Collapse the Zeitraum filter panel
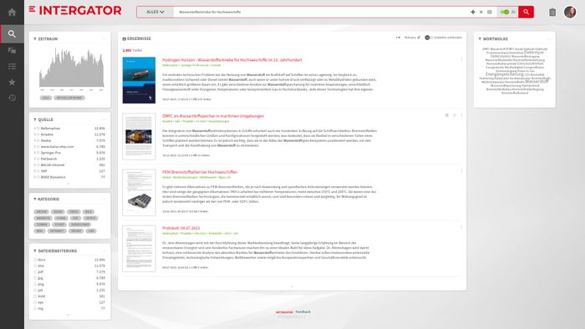The height and width of the screenshot is (329, 585). 35,38
